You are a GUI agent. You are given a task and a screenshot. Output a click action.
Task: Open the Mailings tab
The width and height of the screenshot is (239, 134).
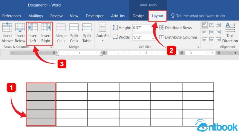(36, 16)
